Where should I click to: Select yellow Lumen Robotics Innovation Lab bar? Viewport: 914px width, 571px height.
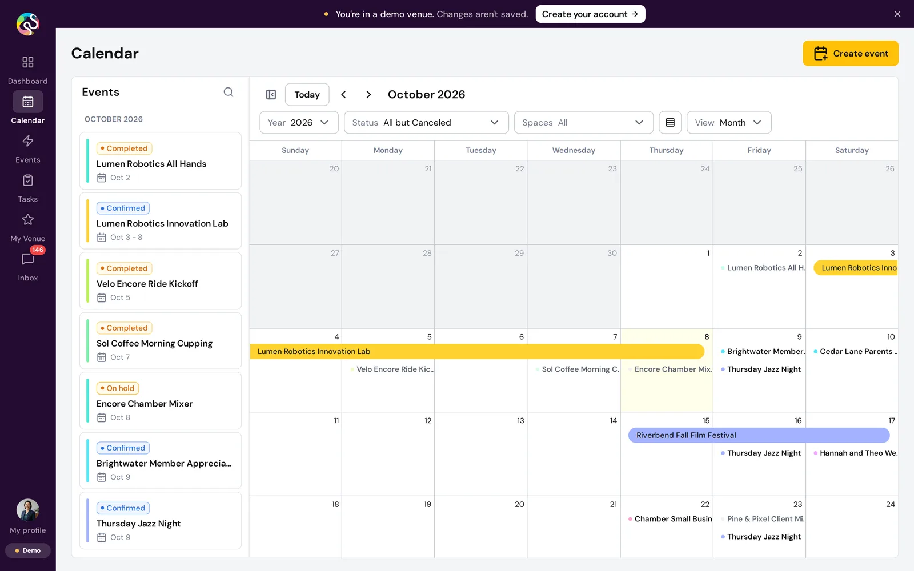click(x=477, y=352)
